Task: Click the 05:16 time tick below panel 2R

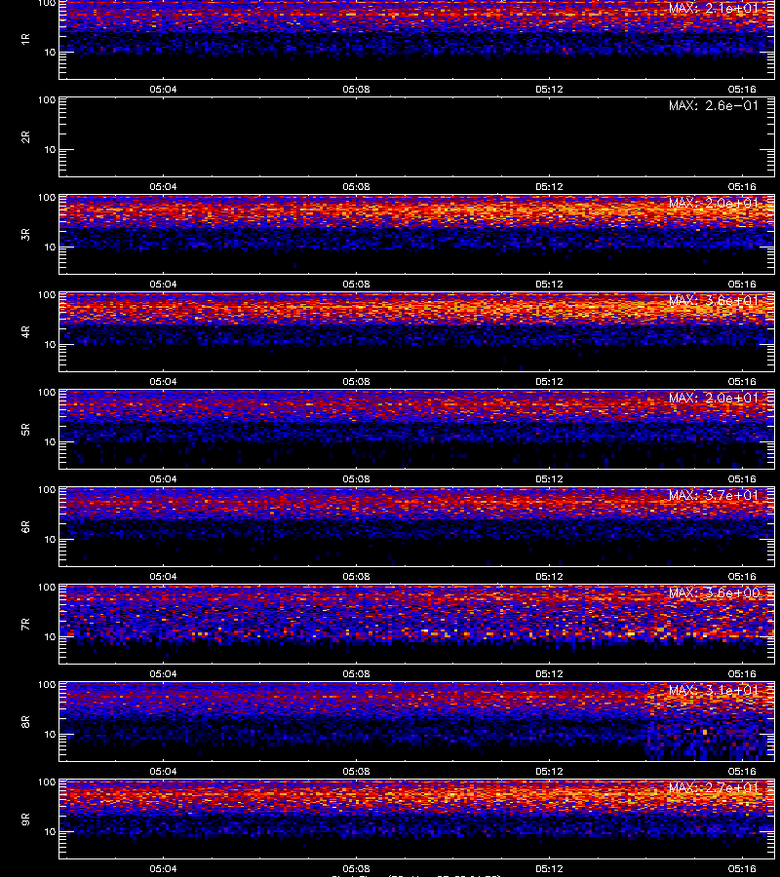Action: [x=742, y=187]
